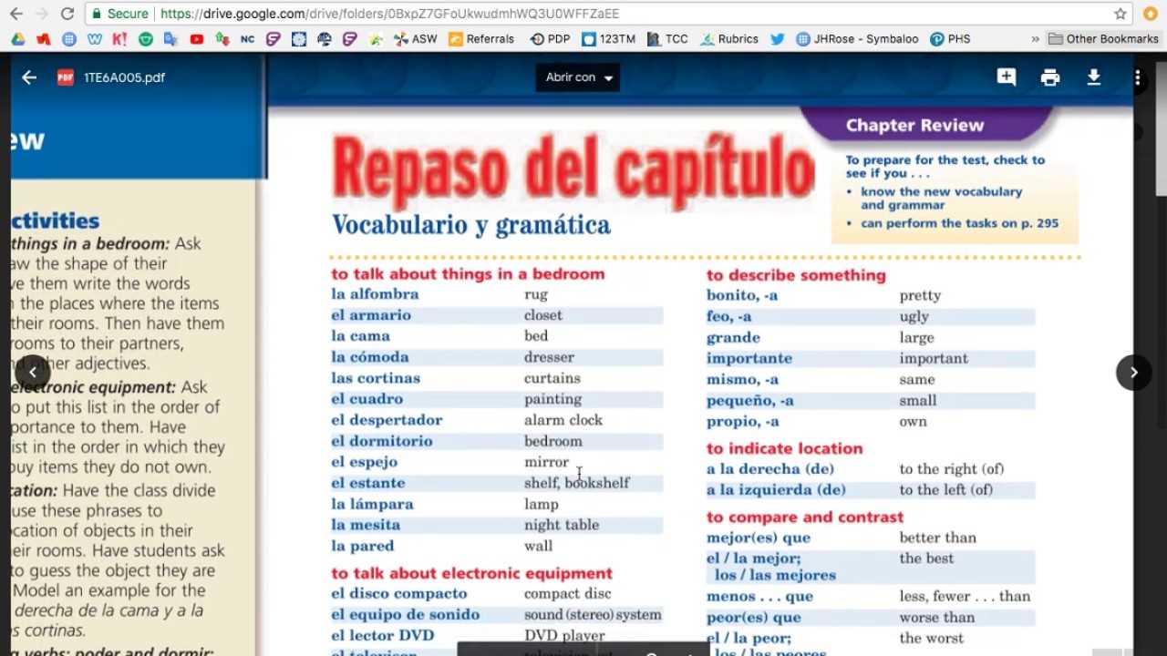Click the translation 'shelf, bookshelf'
The image size is (1167, 656).
pos(576,483)
